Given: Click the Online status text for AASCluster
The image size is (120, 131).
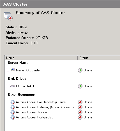Looking at the screenshot, I should click(88, 70).
